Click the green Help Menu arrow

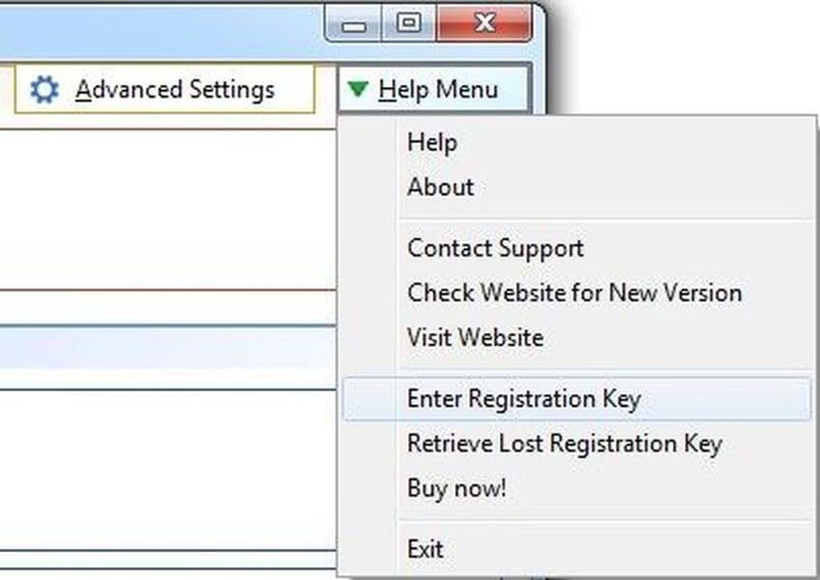[x=359, y=90]
